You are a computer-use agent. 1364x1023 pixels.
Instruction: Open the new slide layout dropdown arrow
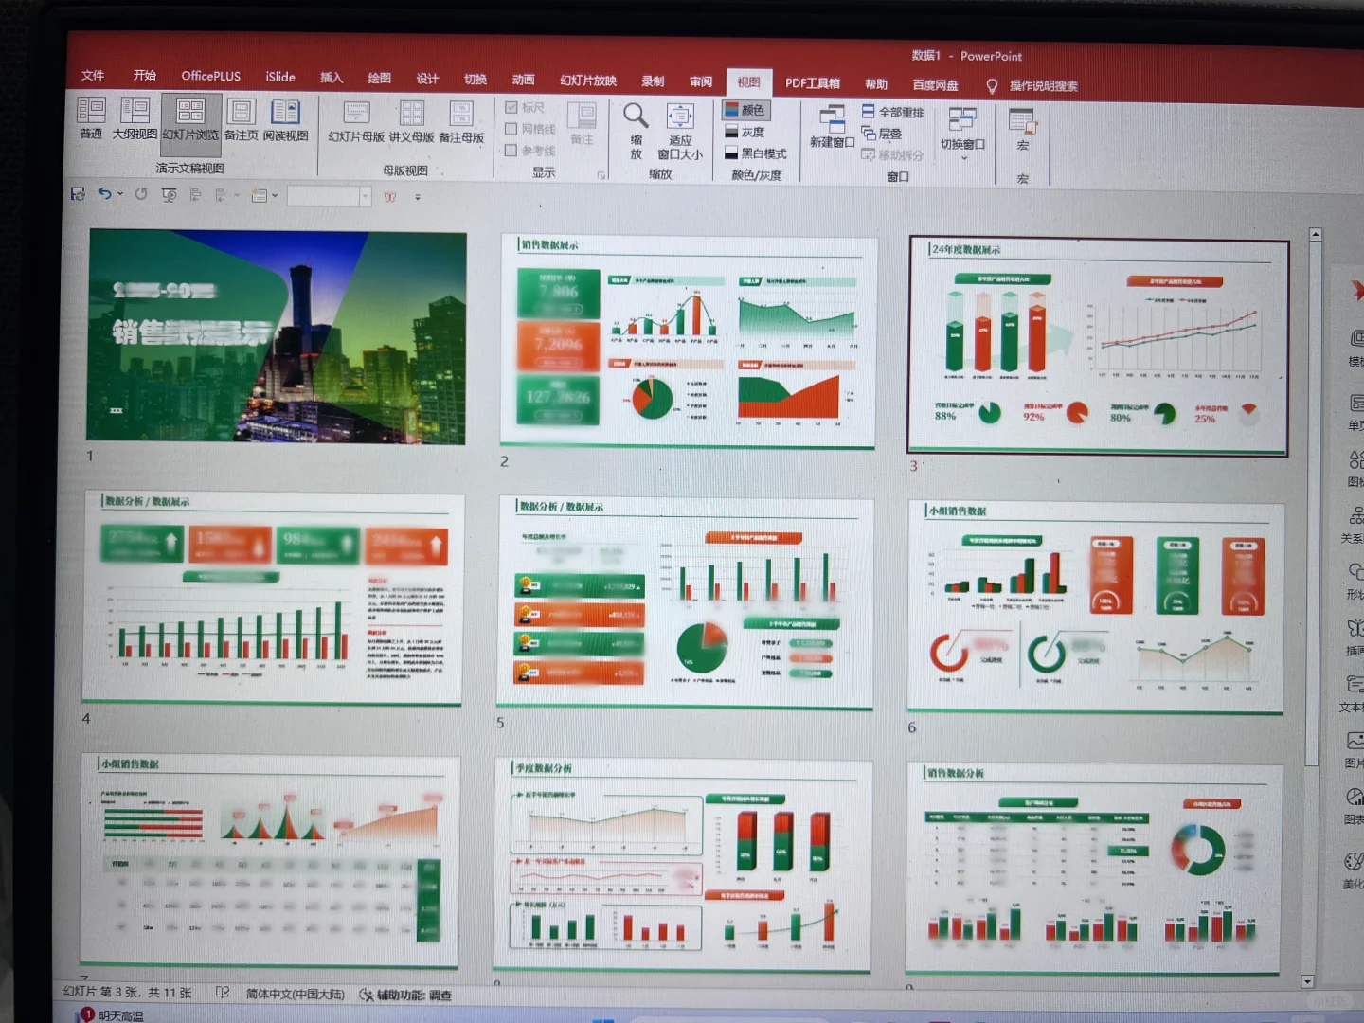[x=275, y=196]
